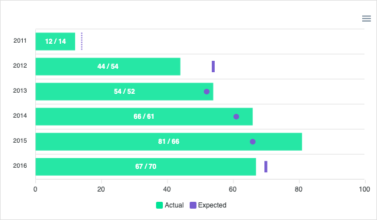Click the purple expected marker for 2016
The image size is (377, 220).
tap(266, 167)
